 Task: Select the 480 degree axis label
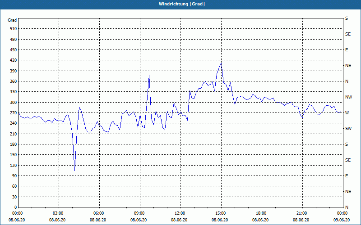pos(14,40)
